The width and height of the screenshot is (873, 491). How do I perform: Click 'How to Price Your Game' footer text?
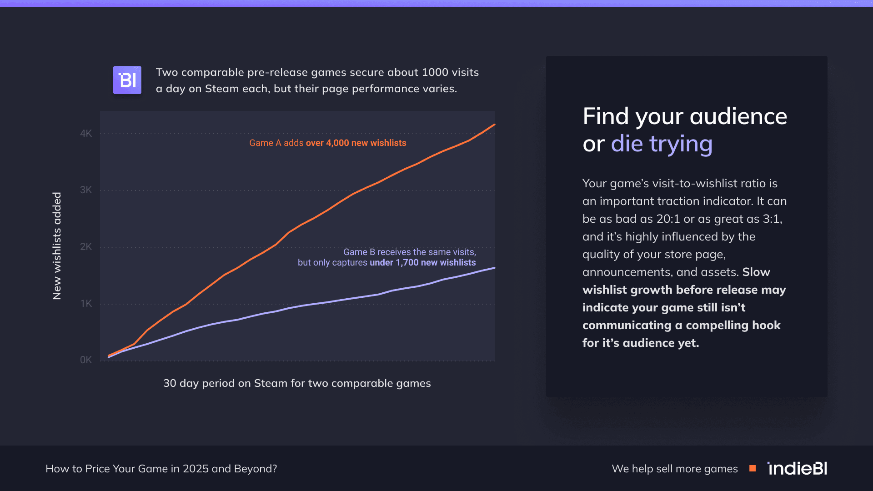point(161,469)
